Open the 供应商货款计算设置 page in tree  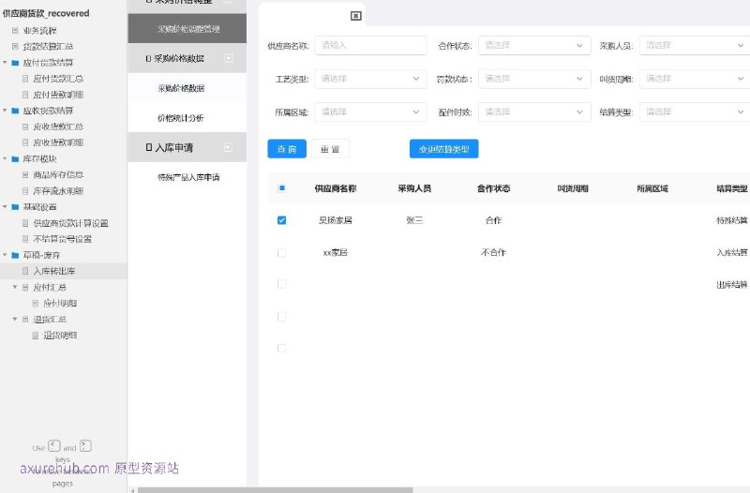[71, 223]
